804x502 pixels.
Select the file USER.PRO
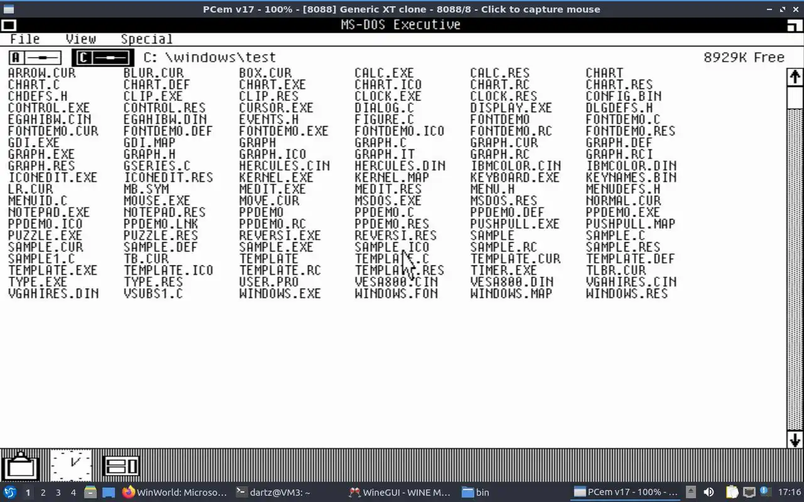[269, 282]
